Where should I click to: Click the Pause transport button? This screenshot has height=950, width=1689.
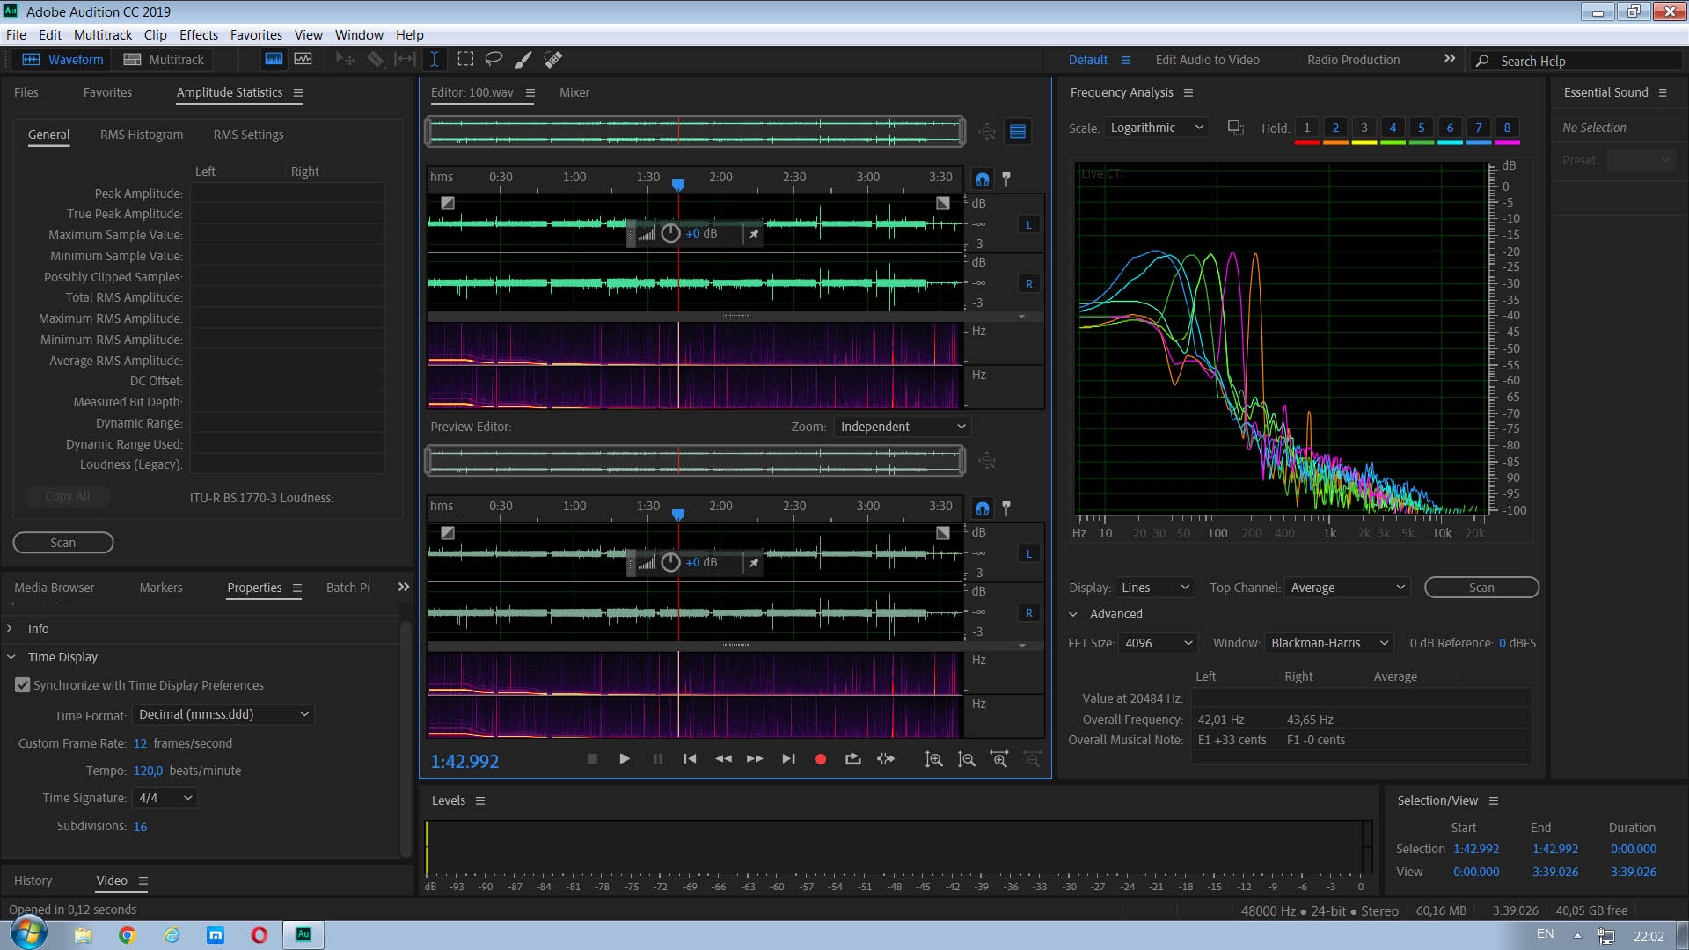pos(657,759)
